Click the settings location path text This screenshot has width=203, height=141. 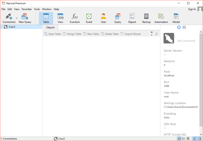coord(181,107)
